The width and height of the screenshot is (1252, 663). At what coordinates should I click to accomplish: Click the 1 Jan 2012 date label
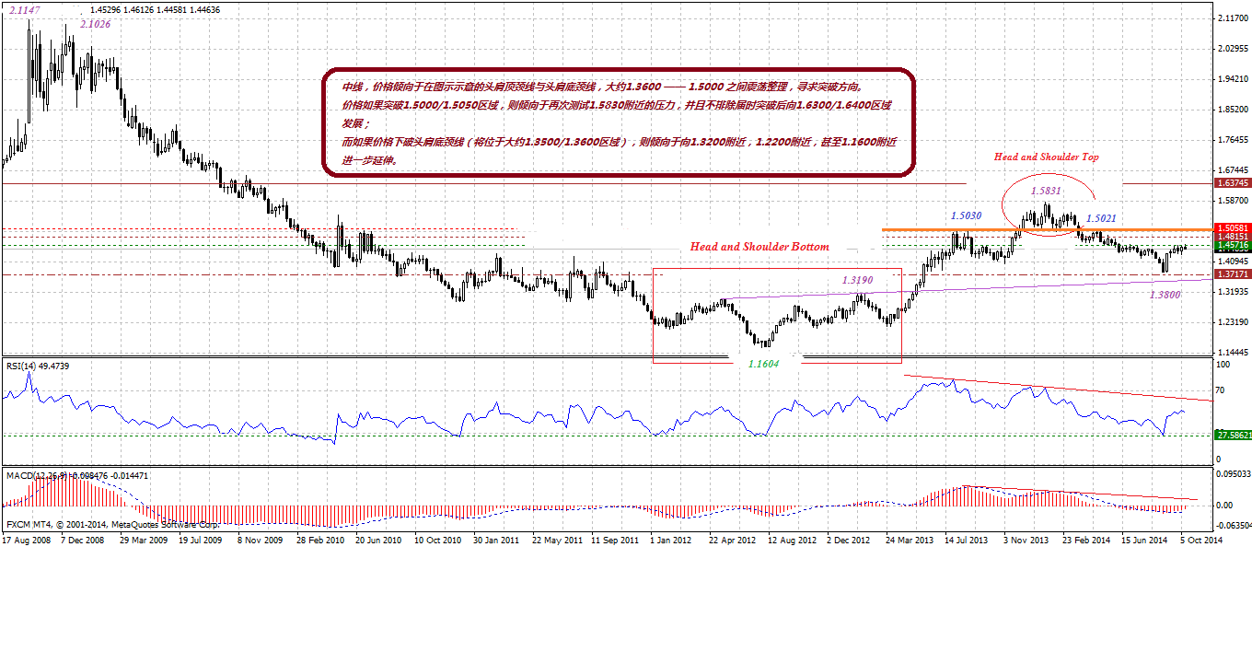[x=673, y=541]
